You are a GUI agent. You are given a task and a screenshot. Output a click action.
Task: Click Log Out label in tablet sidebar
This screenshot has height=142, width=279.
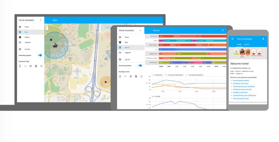pyautogui.click(x=127, y=59)
